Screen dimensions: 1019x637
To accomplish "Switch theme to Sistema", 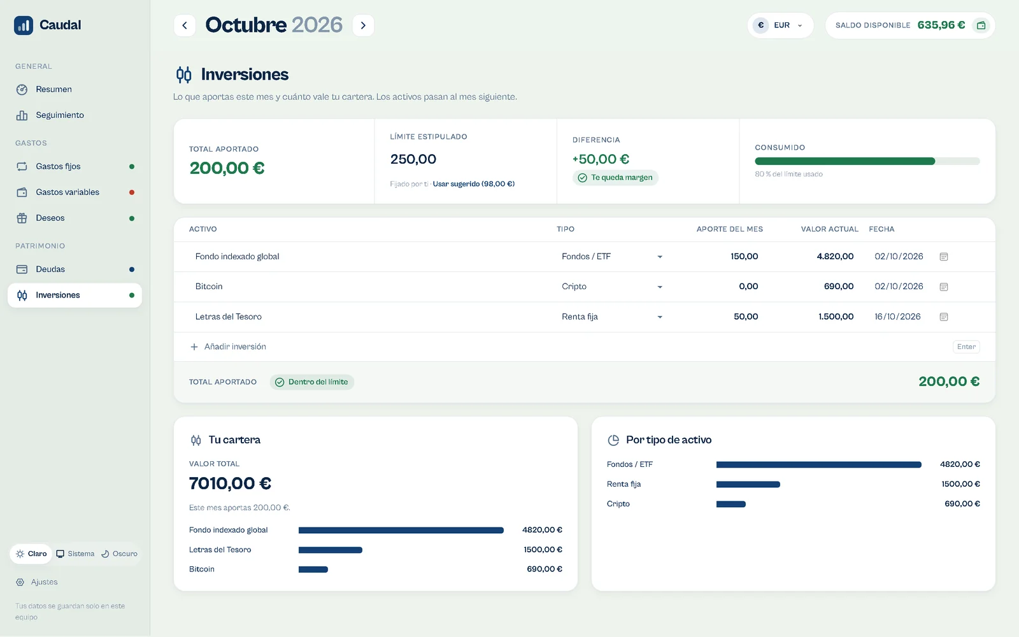I will pyautogui.click(x=75, y=554).
